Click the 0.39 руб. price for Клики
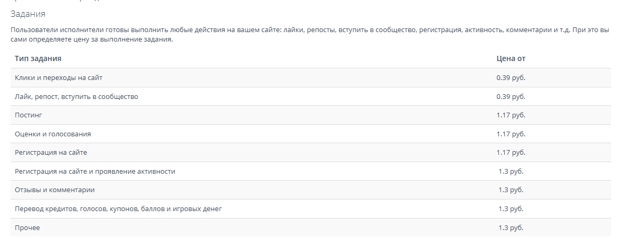The width and height of the screenshot is (629, 239). tap(510, 78)
